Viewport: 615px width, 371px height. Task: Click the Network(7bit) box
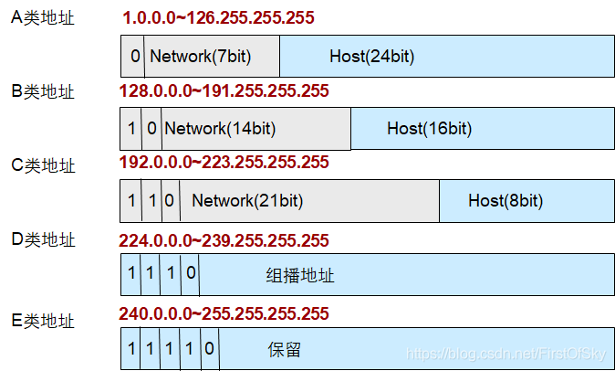(212, 56)
